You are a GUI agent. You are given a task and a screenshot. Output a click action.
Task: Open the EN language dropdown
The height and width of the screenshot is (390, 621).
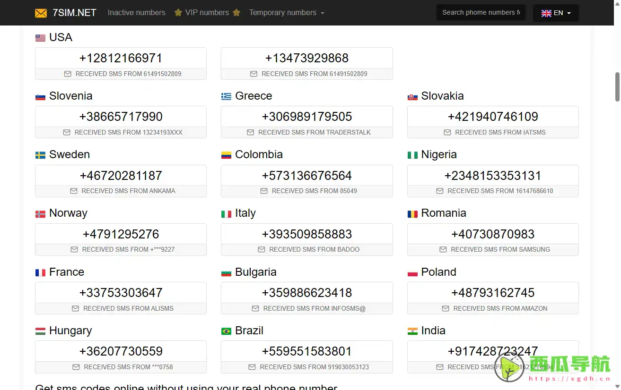pos(556,13)
